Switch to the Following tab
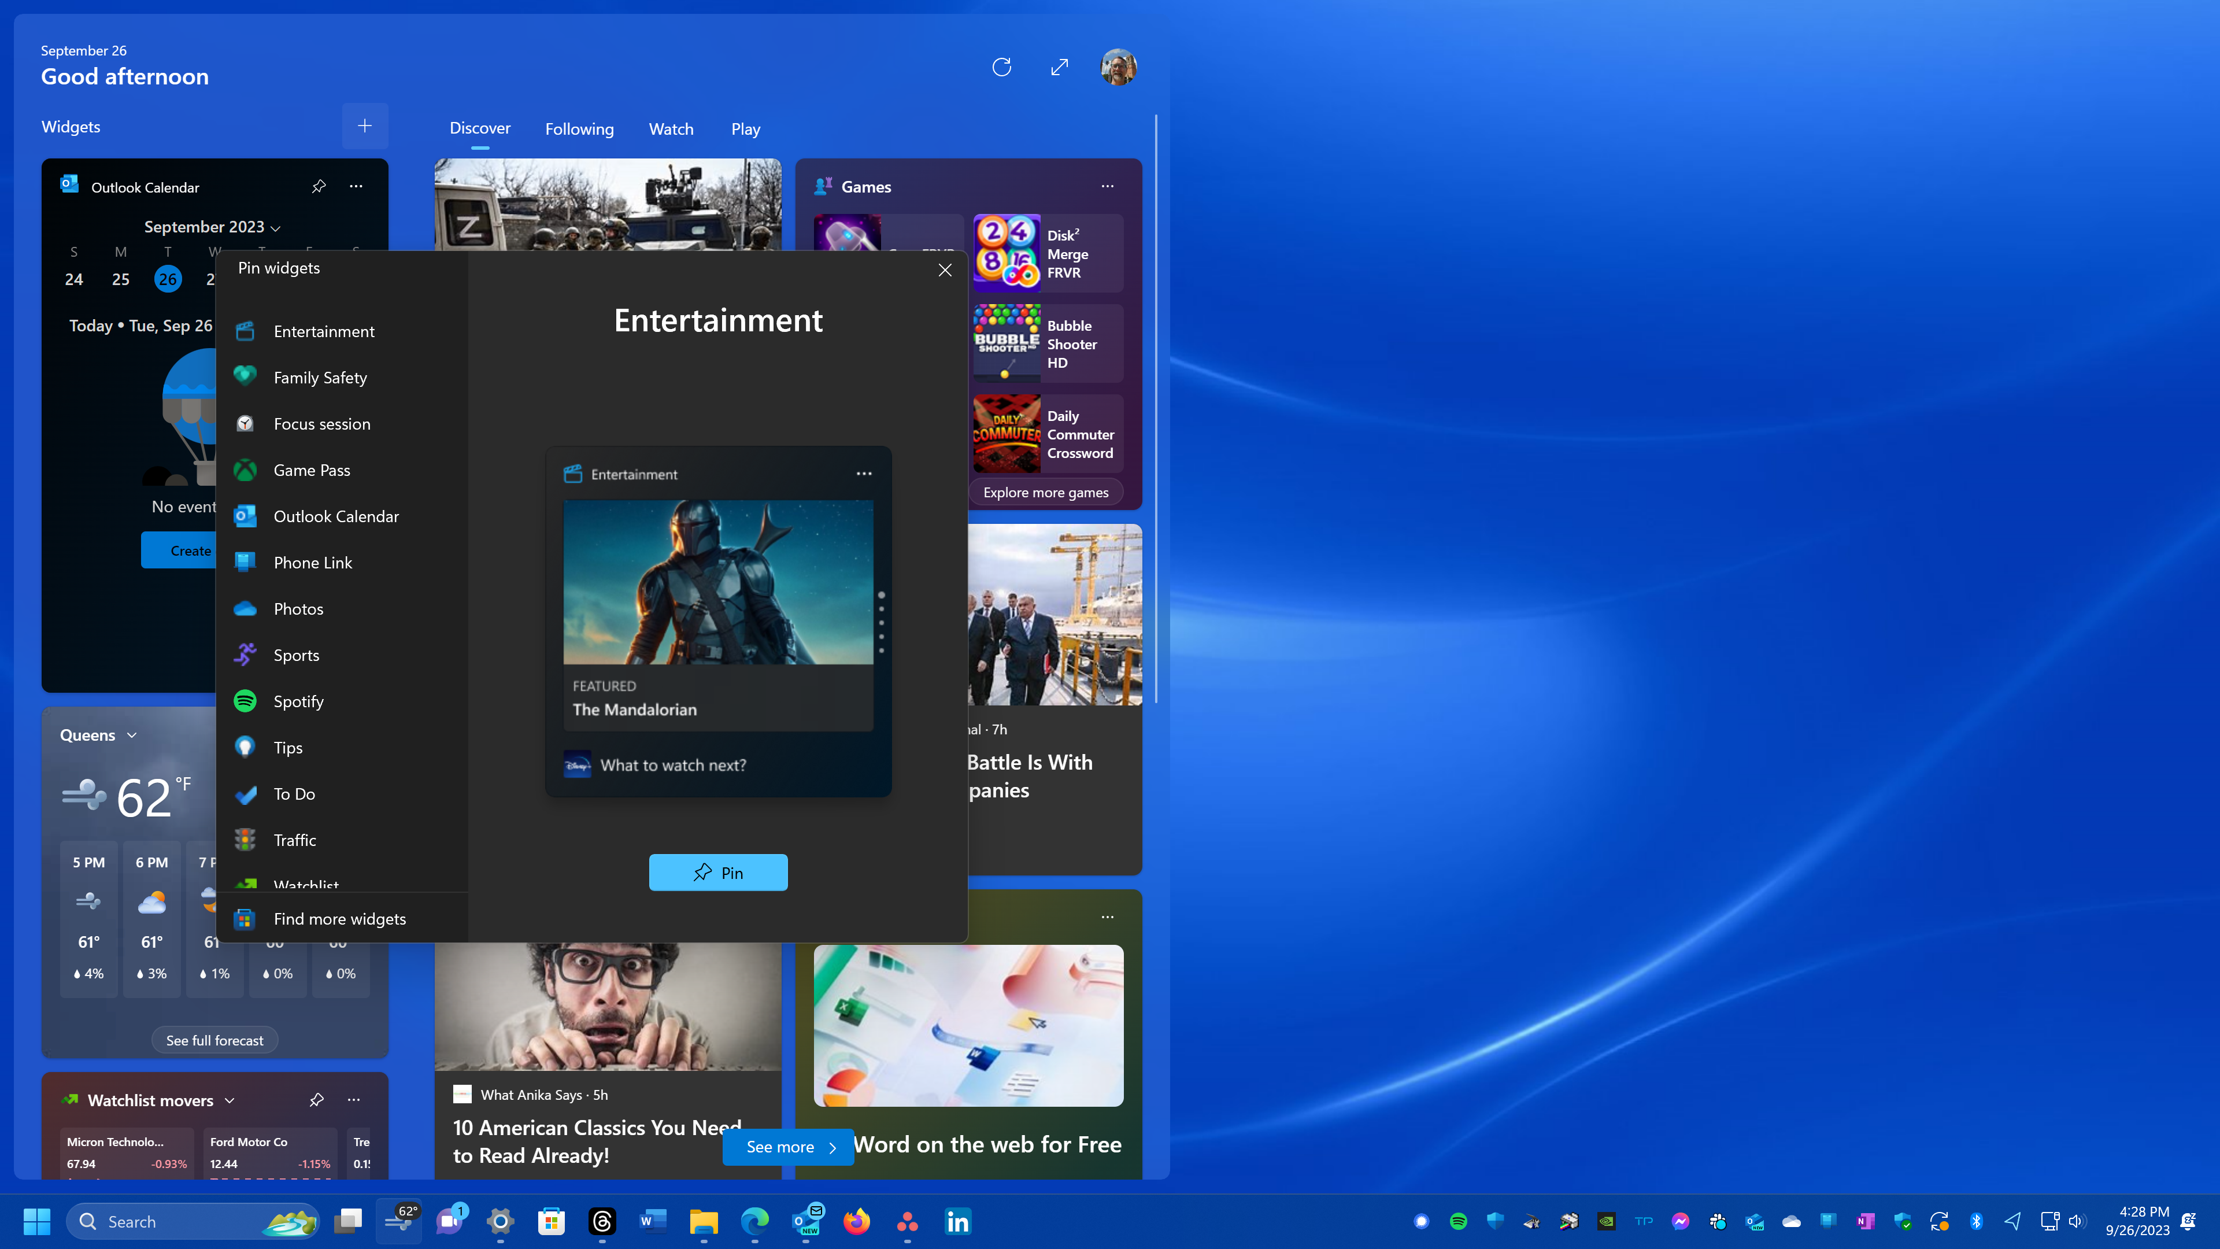The height and width of the screenshot is (1249, 2220). point(579,128)
